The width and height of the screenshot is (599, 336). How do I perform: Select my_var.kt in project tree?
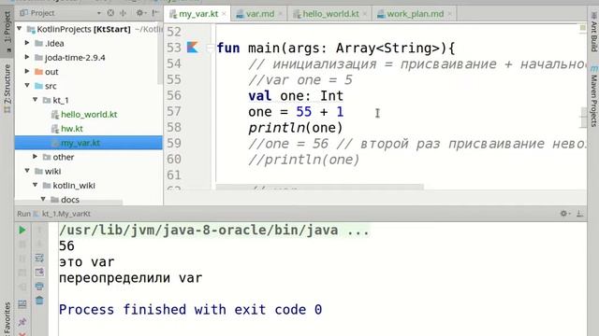89,143
